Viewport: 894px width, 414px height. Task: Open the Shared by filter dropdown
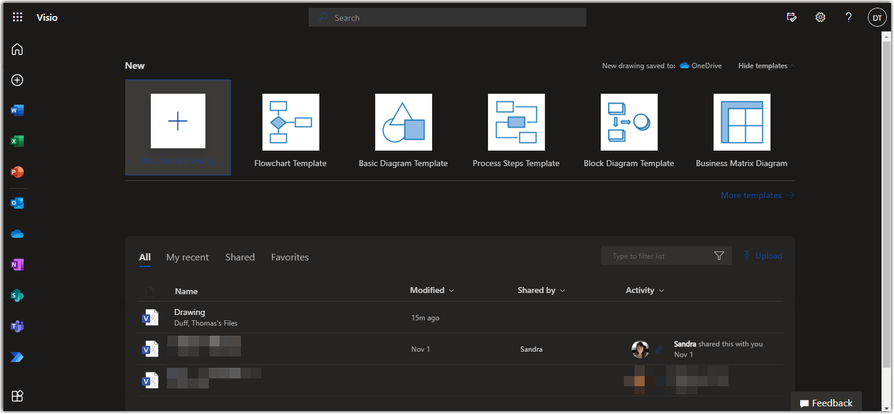[x=541, y=290]
